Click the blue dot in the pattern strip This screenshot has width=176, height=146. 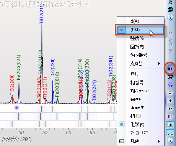(x=17, y=108)
